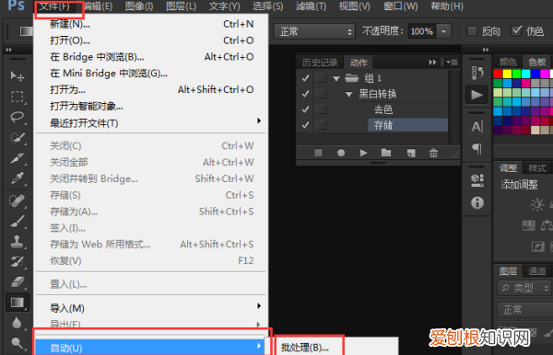The image size is (553, 355).
Task: Select the History Brush tool
Action: [x=17, y=262]
